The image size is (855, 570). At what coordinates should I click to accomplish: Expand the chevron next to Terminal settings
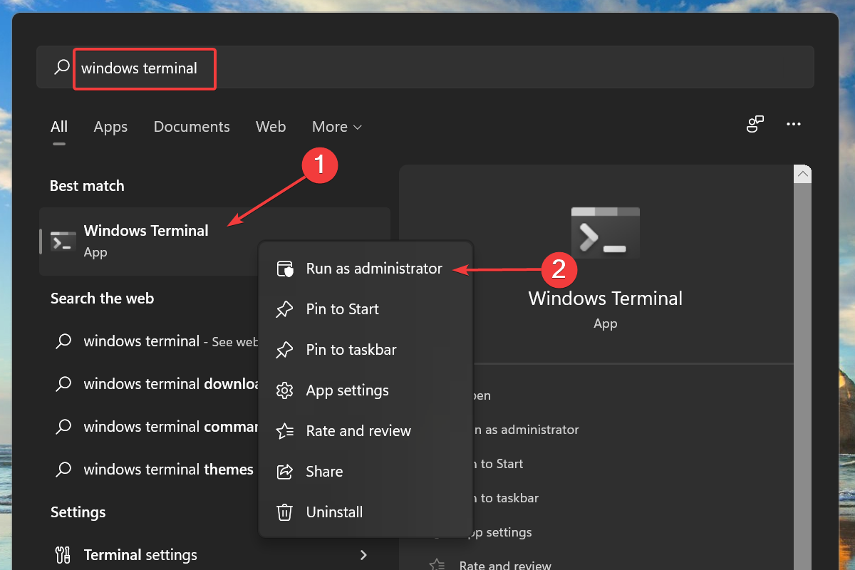click(x=363, y=555)
